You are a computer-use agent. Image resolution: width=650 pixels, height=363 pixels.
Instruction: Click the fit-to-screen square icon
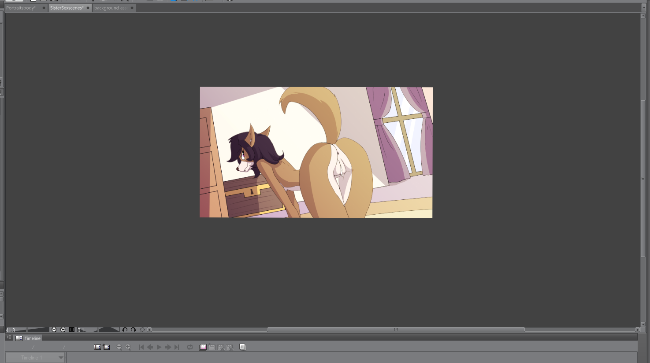pyautogui.click(x=72, y=330)
